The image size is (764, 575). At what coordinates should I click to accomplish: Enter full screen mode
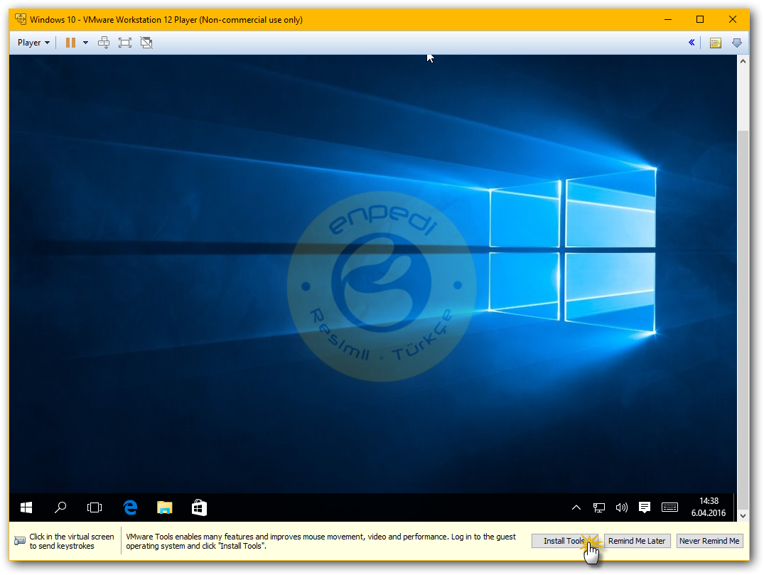click(x=125, y=43)
